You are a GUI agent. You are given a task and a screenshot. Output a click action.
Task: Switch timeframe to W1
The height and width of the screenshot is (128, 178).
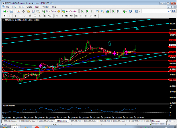[x=91, y=16]
